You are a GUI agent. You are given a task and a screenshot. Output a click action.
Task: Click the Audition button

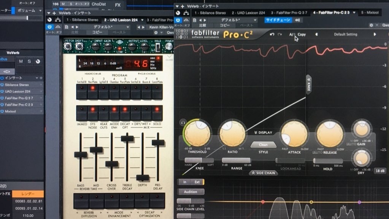tap(191, 192)
